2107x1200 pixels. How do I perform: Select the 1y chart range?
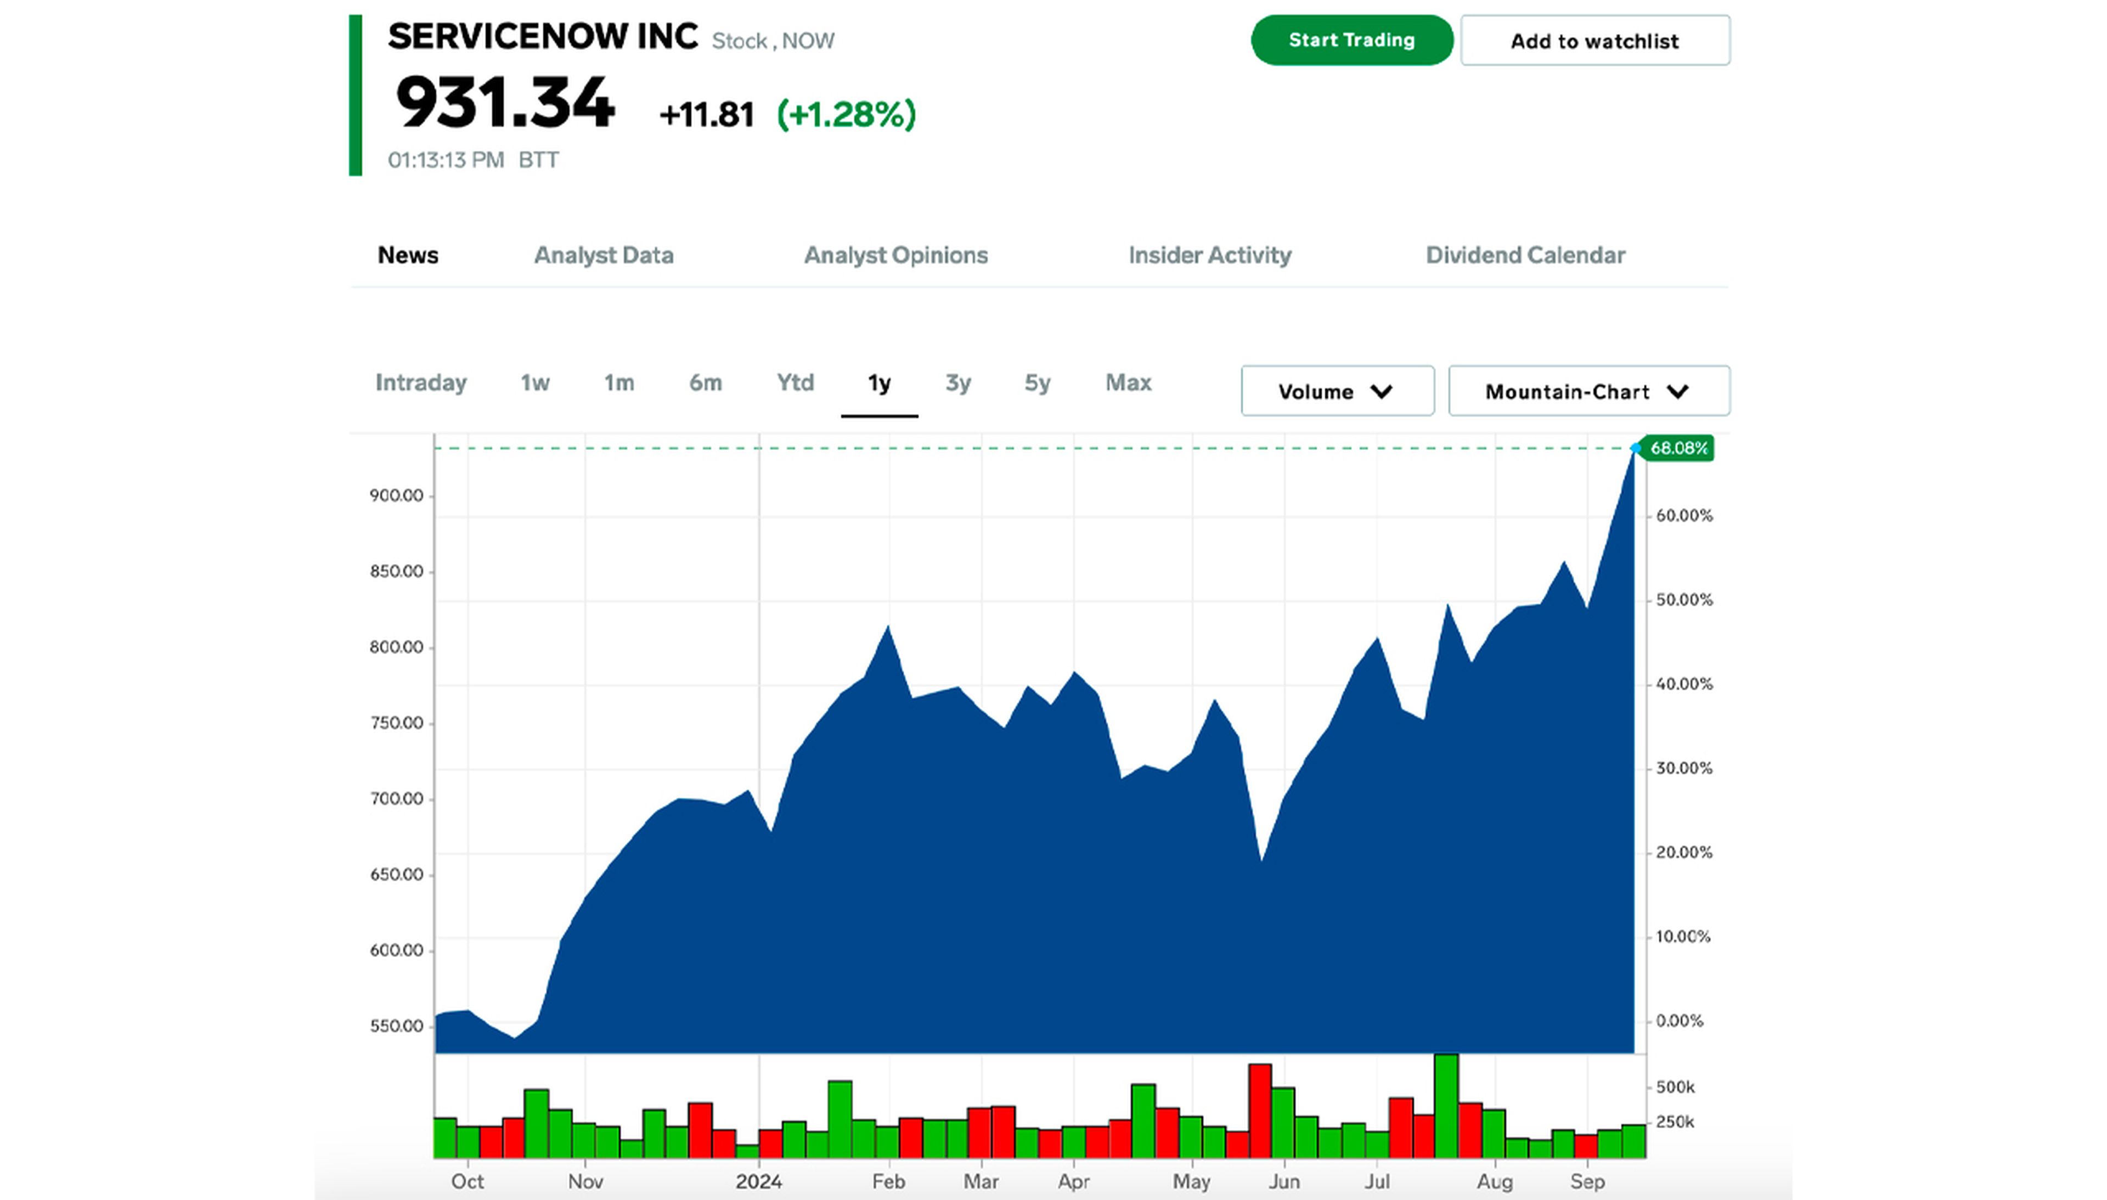pyautogui.click(x=879, y=383)
